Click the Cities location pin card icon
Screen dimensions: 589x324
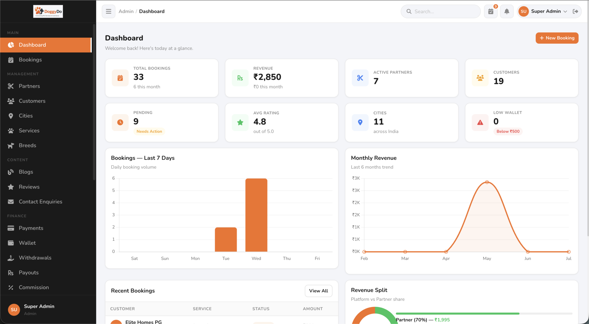tap(360, 122)
